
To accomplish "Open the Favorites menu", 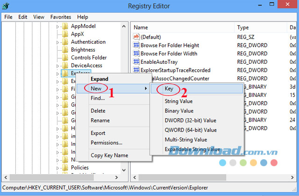I will coord(61,17).
